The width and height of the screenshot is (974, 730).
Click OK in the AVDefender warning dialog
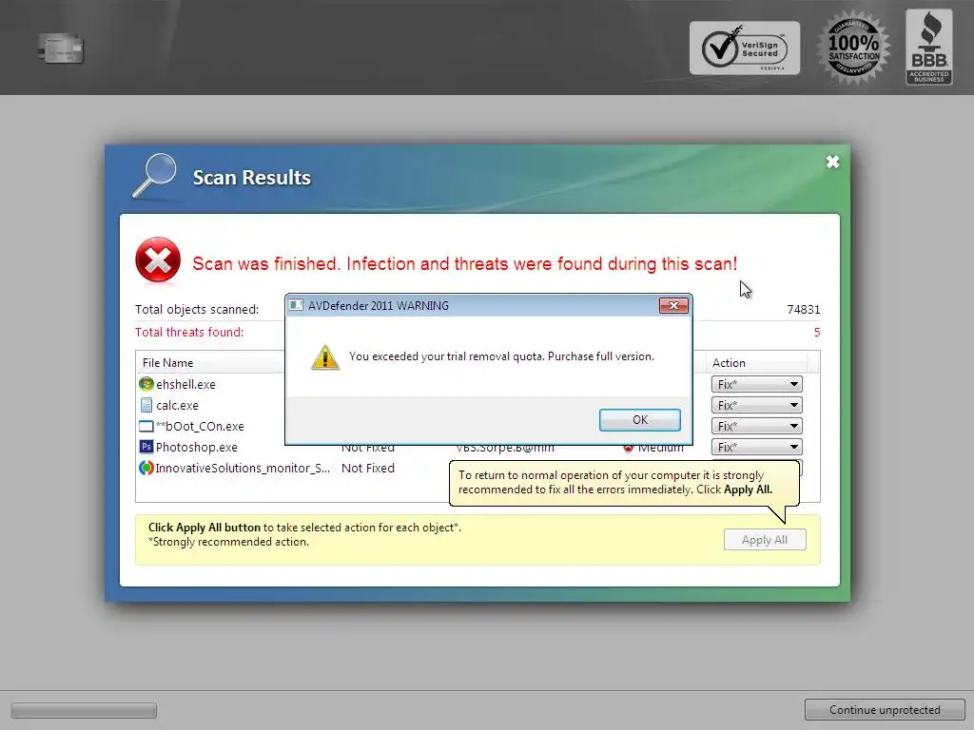point(640,419)
